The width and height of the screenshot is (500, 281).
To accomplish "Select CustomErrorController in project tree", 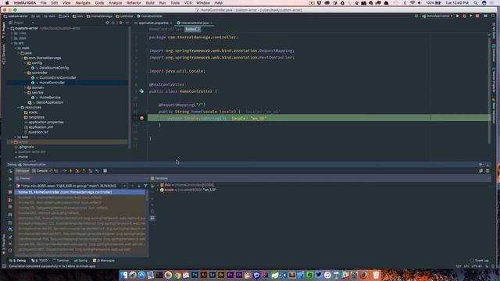I will pos(58,78).
